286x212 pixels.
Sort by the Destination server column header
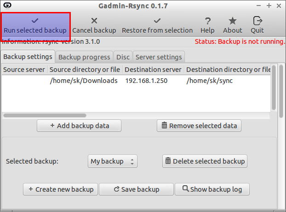(153, 70)
